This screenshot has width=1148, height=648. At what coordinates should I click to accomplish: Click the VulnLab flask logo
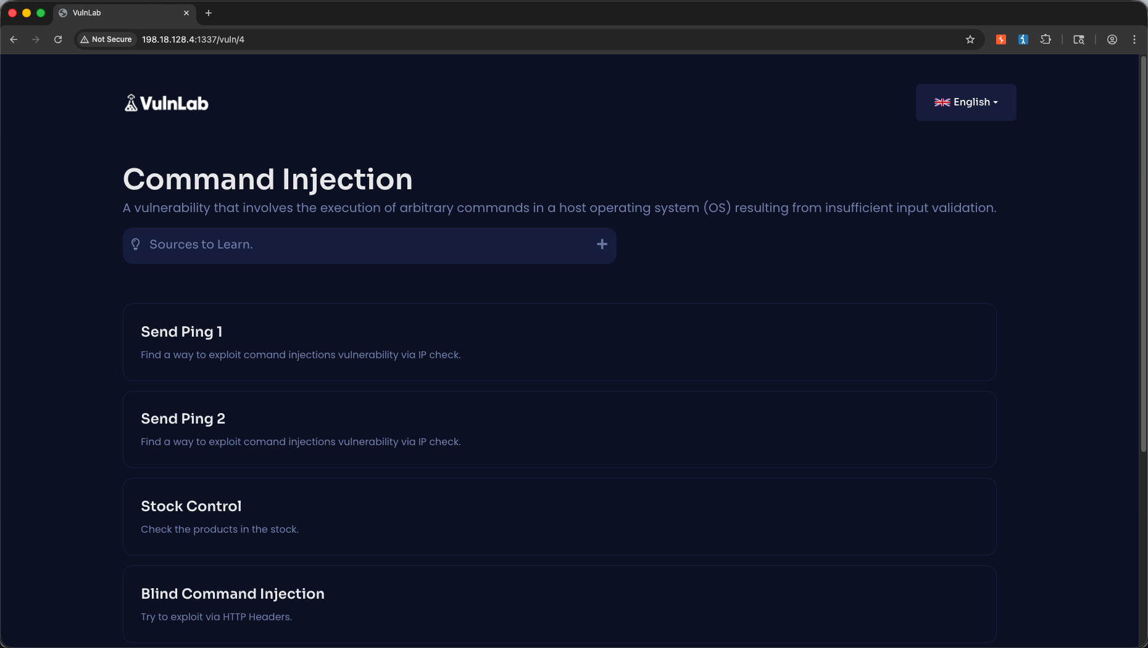coord(131,103)
